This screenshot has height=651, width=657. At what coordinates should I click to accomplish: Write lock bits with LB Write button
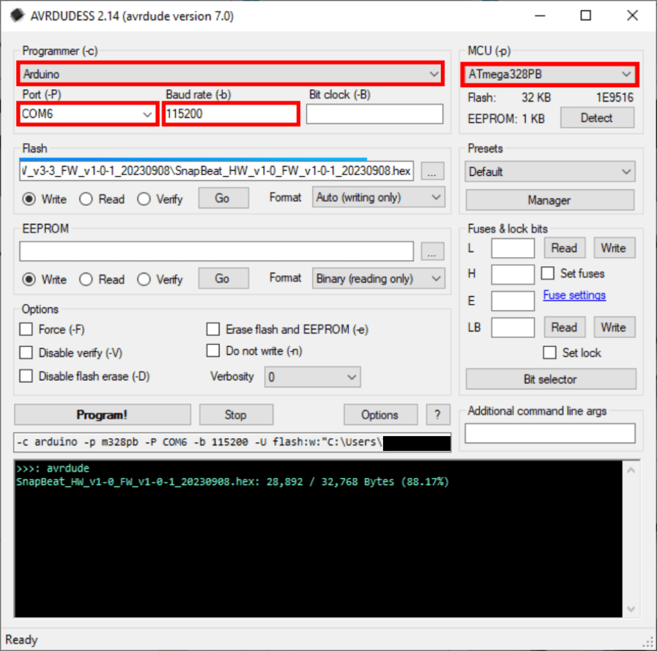tap(614, 327)
